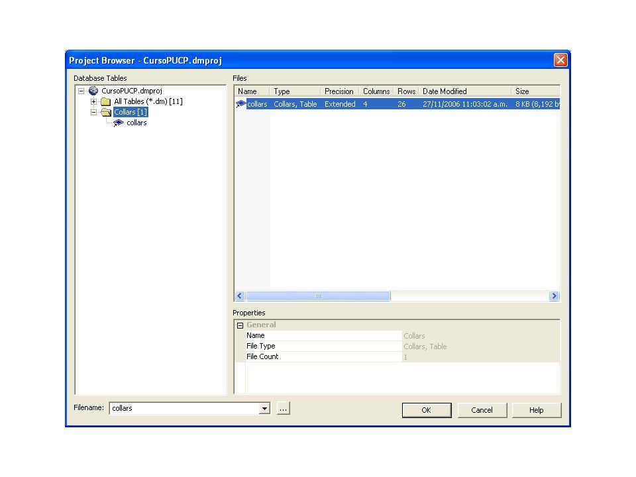
Task: Open the Filename dropdown list
Action: coord(264,409)
